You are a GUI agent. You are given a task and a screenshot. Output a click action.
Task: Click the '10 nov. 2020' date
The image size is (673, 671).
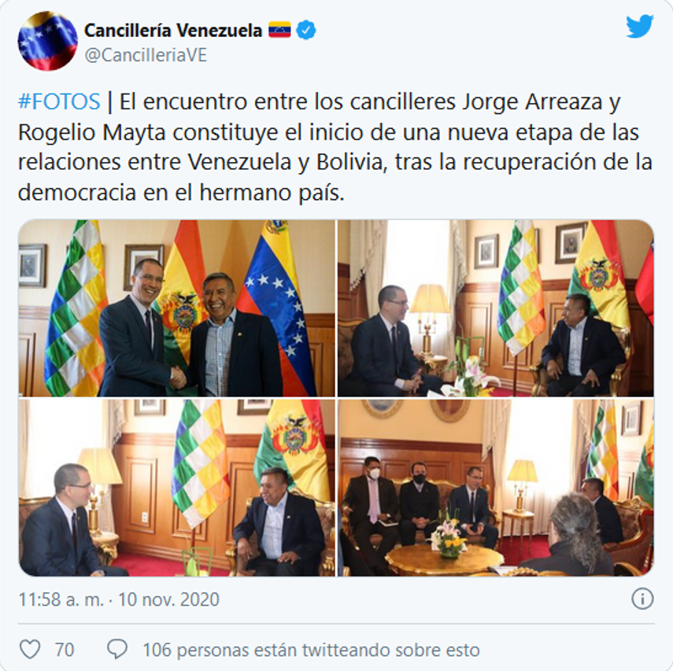(x=168, y=599)
